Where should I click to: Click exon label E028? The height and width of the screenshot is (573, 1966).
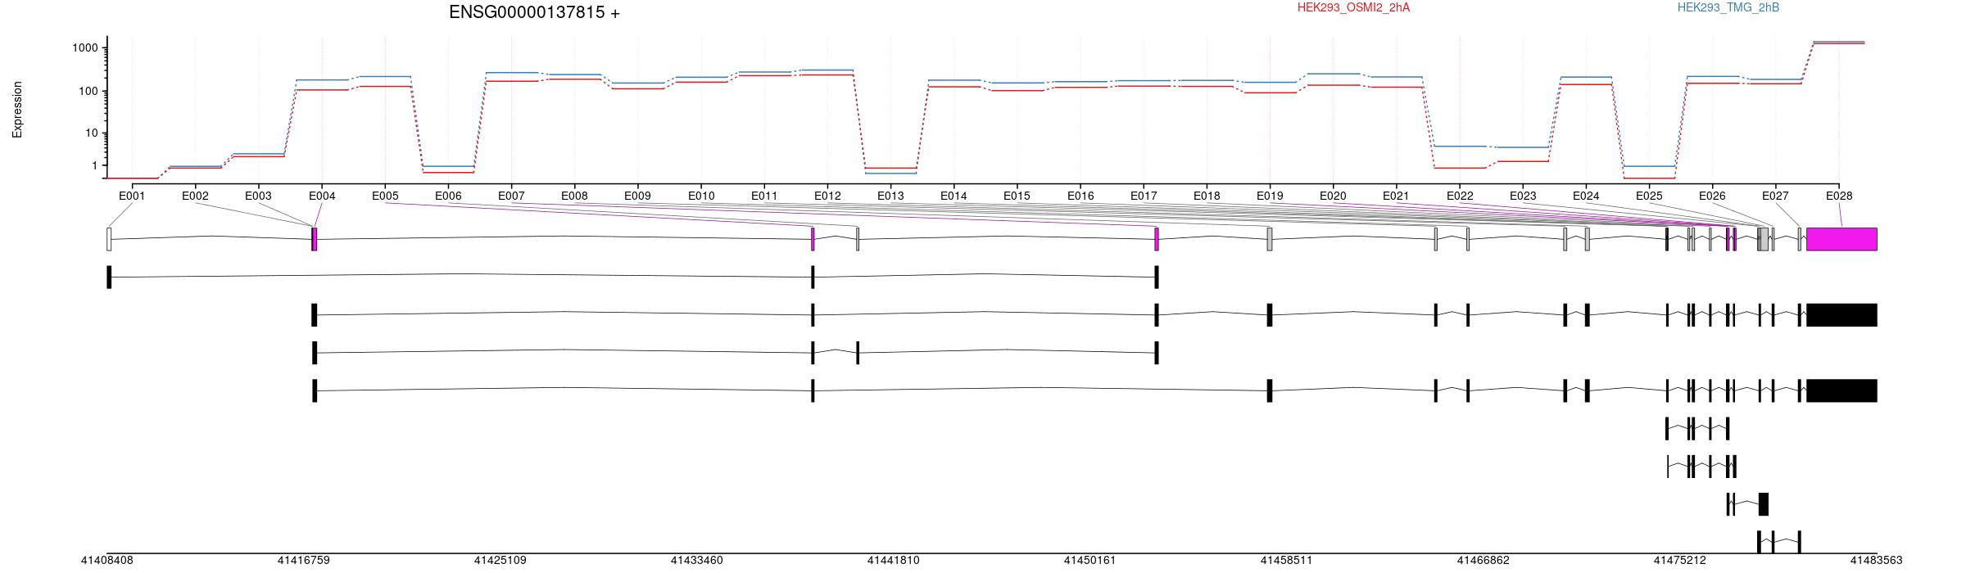click(1839, 196)
